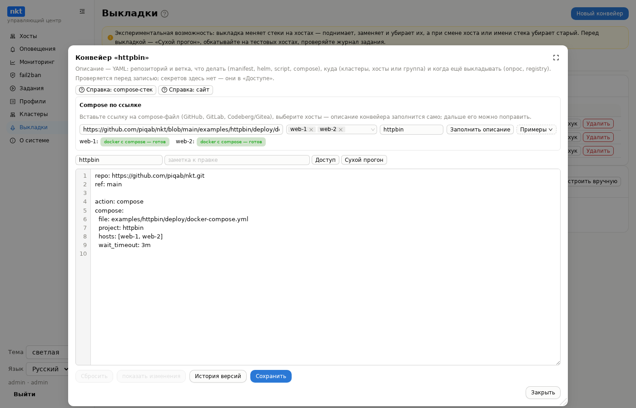636x408 pixels.
Task: Click Заполнить описание button
Action: (480, 130)
